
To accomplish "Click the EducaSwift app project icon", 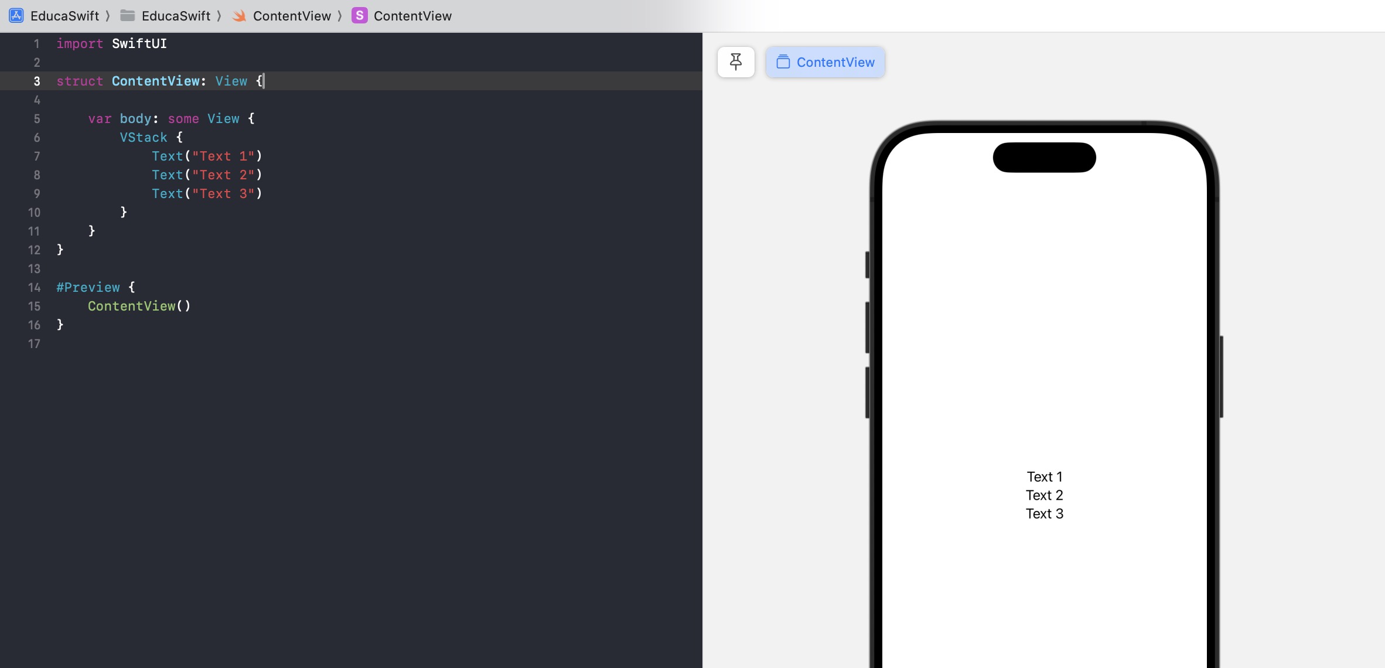I will click(x=16, y=16).
